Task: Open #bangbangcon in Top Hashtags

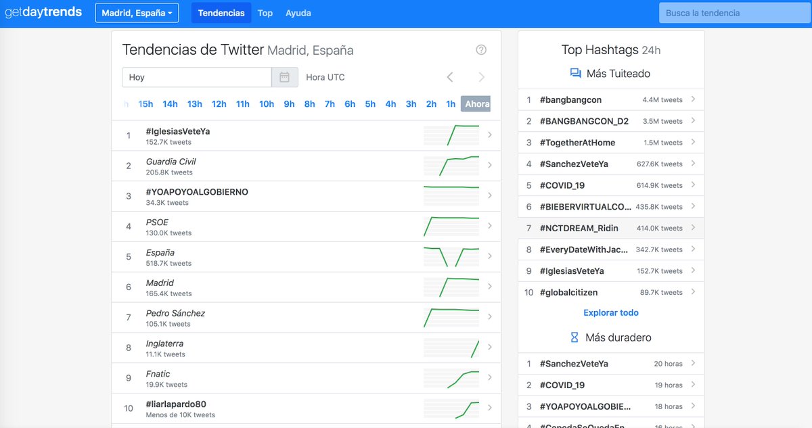Action: (x=570, y=100)
